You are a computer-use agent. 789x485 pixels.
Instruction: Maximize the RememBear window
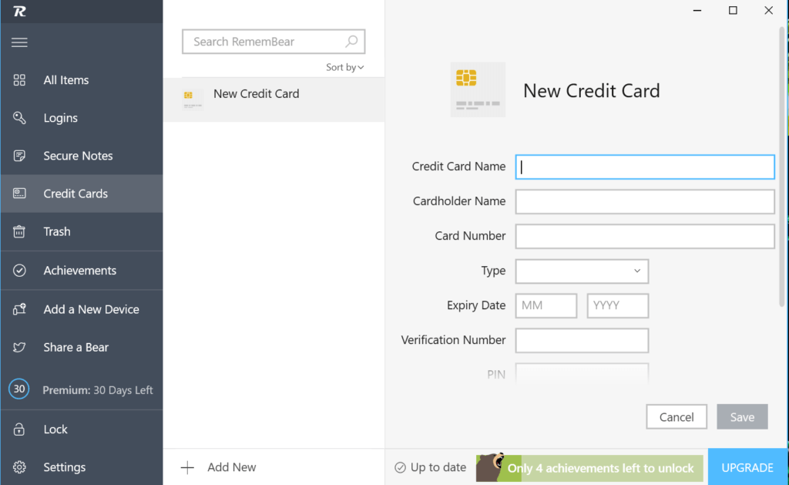tap(733, 11)
